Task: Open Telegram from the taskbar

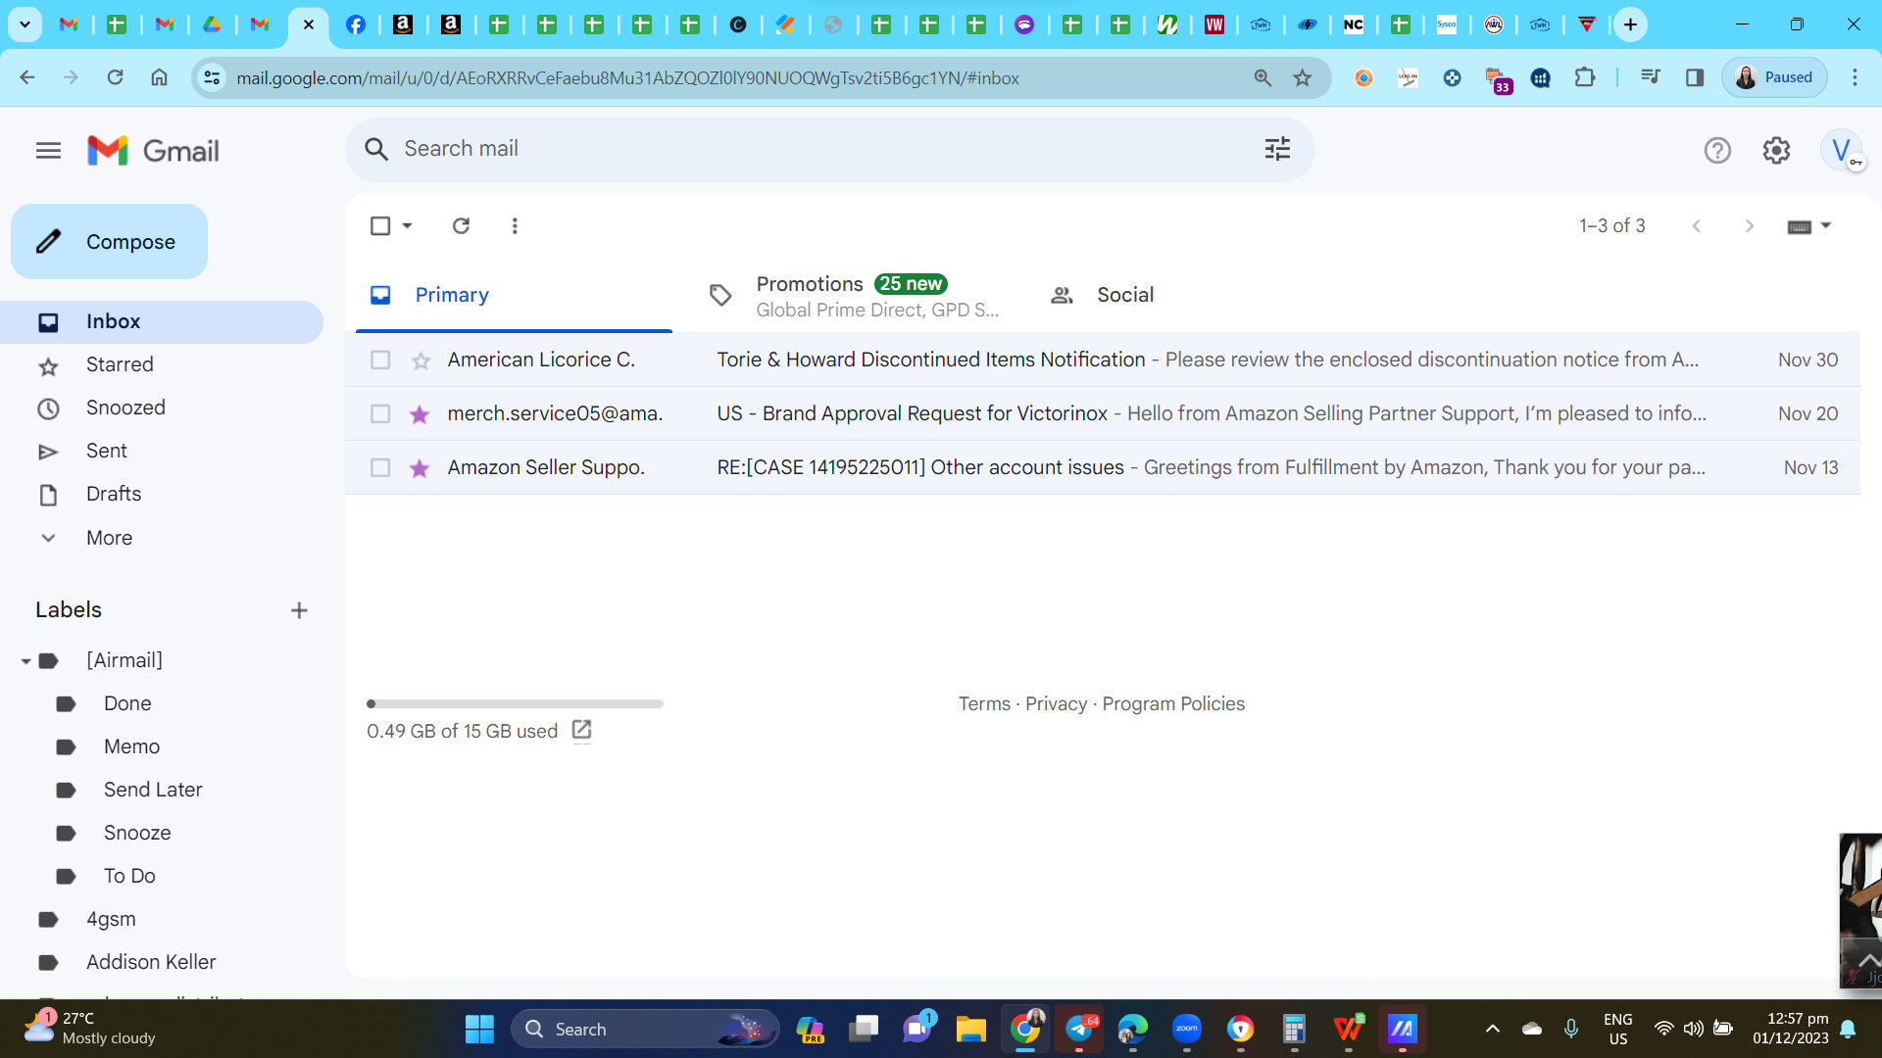Action: tap(1079, 1029)
